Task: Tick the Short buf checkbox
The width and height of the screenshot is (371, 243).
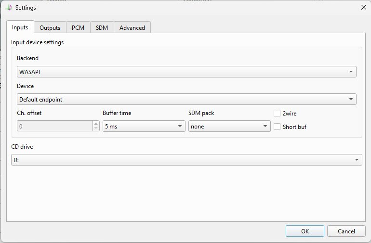Action: coord(277,127)
